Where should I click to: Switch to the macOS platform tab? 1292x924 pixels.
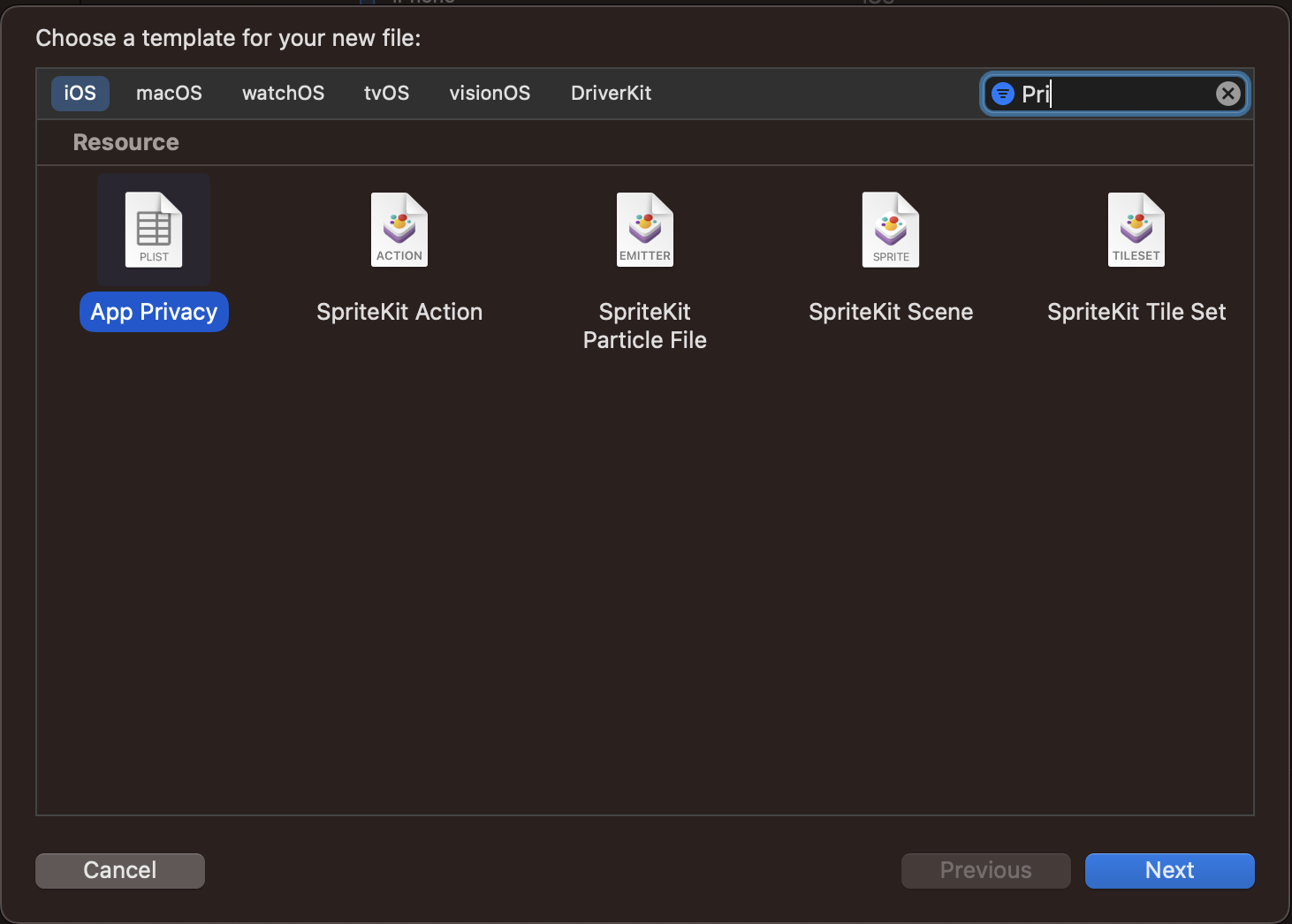[x=169, y=94]
